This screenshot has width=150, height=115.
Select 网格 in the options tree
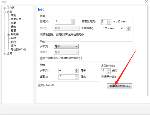pyautogui.click(x=13, y=38)
